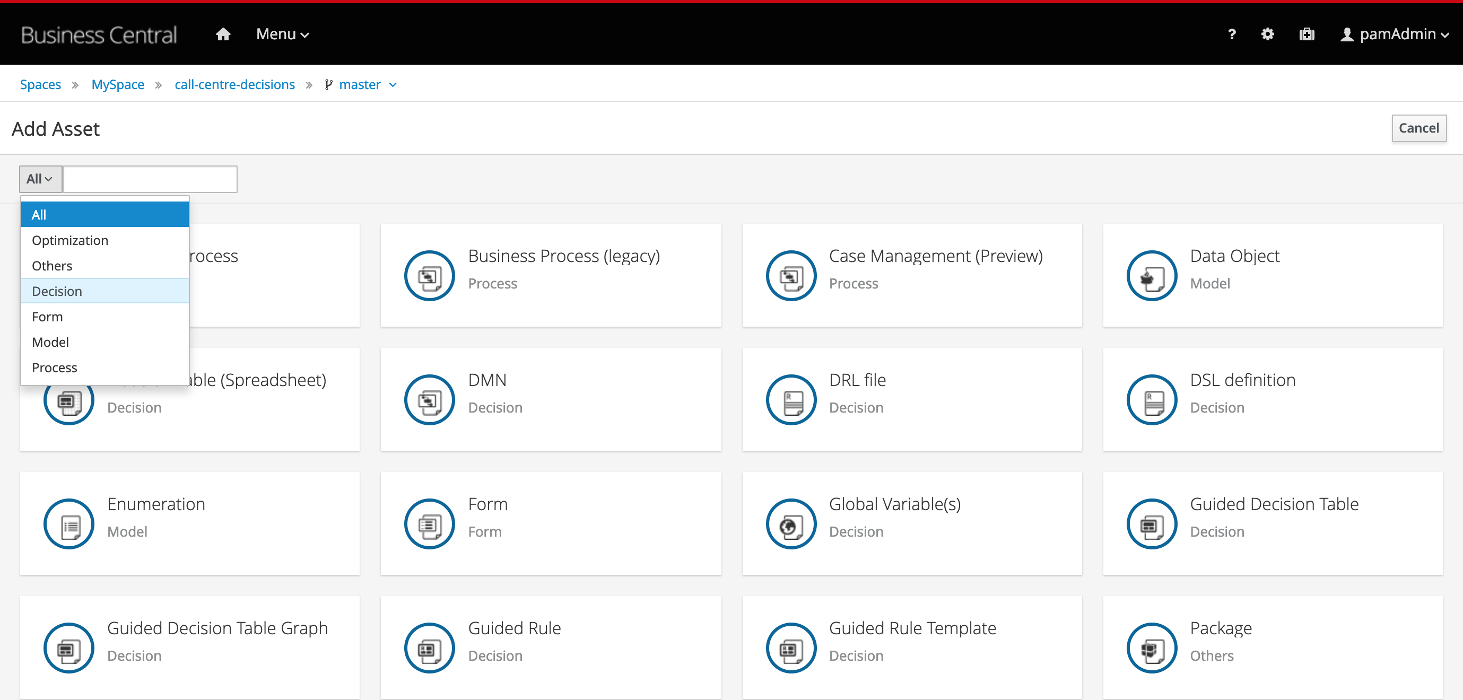Click the Guided Rule icon
Image resolution: width=1463 pixels, height=700 pixels.
[429, 648]
